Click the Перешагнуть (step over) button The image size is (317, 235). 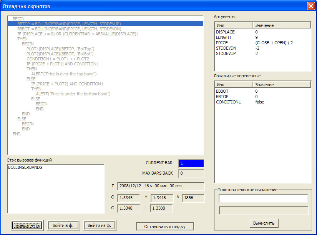[x=26, y=226]
